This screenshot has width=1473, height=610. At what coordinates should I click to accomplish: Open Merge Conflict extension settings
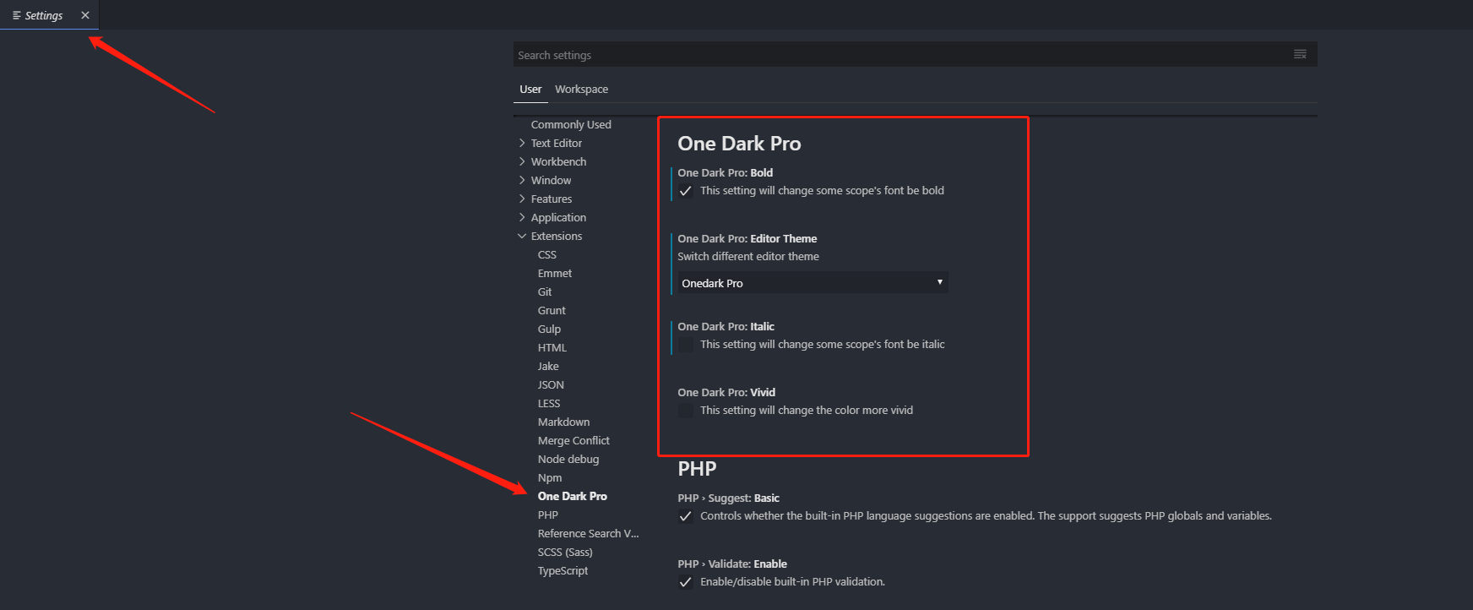pyautogui.click(x=573, y=440)
